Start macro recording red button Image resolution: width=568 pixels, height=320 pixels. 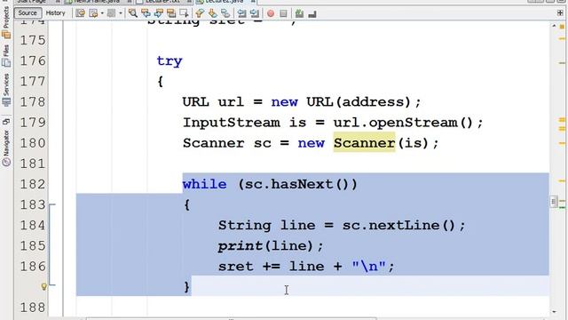(271, 14)
